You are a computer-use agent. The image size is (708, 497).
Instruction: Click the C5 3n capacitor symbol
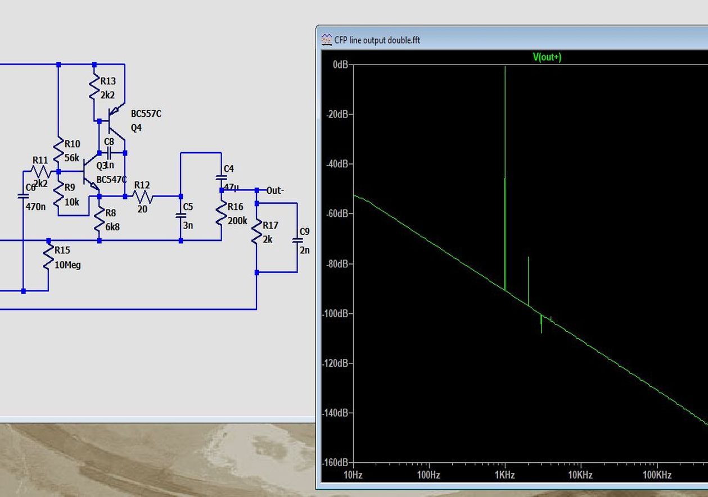(x=181, y=216)
